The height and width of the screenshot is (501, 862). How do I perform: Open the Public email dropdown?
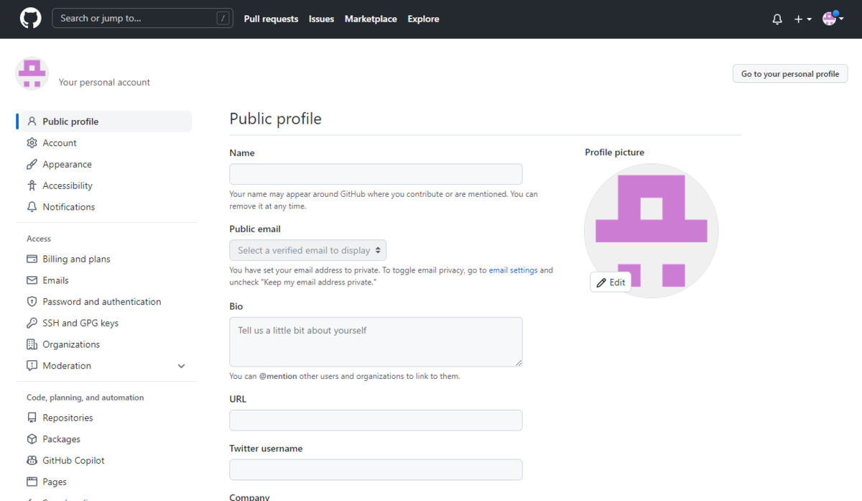pos(307,250)
